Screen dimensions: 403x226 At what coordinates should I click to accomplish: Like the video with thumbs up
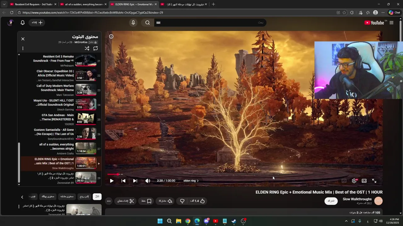(197, 201)
